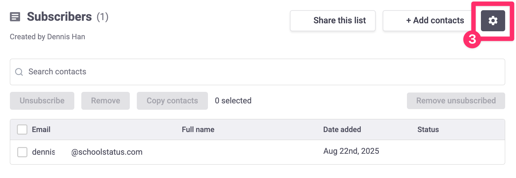
Task: Sort by Date added column header
Action: coord(342,130)
